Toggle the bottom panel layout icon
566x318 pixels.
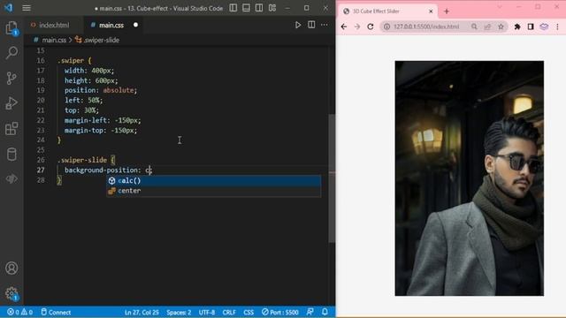246,8
